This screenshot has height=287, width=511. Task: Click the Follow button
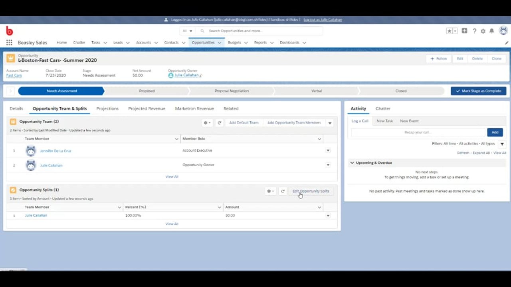pos(438,59)
